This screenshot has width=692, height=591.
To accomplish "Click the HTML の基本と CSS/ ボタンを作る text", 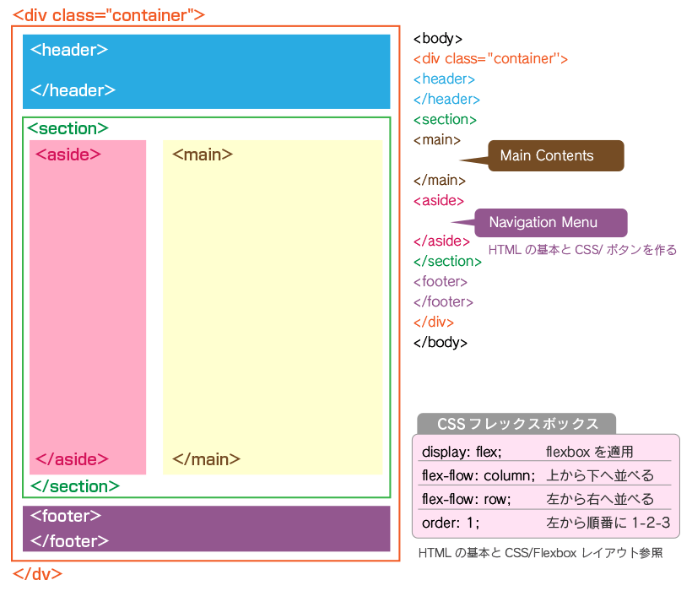I will (x=582, y=251).
